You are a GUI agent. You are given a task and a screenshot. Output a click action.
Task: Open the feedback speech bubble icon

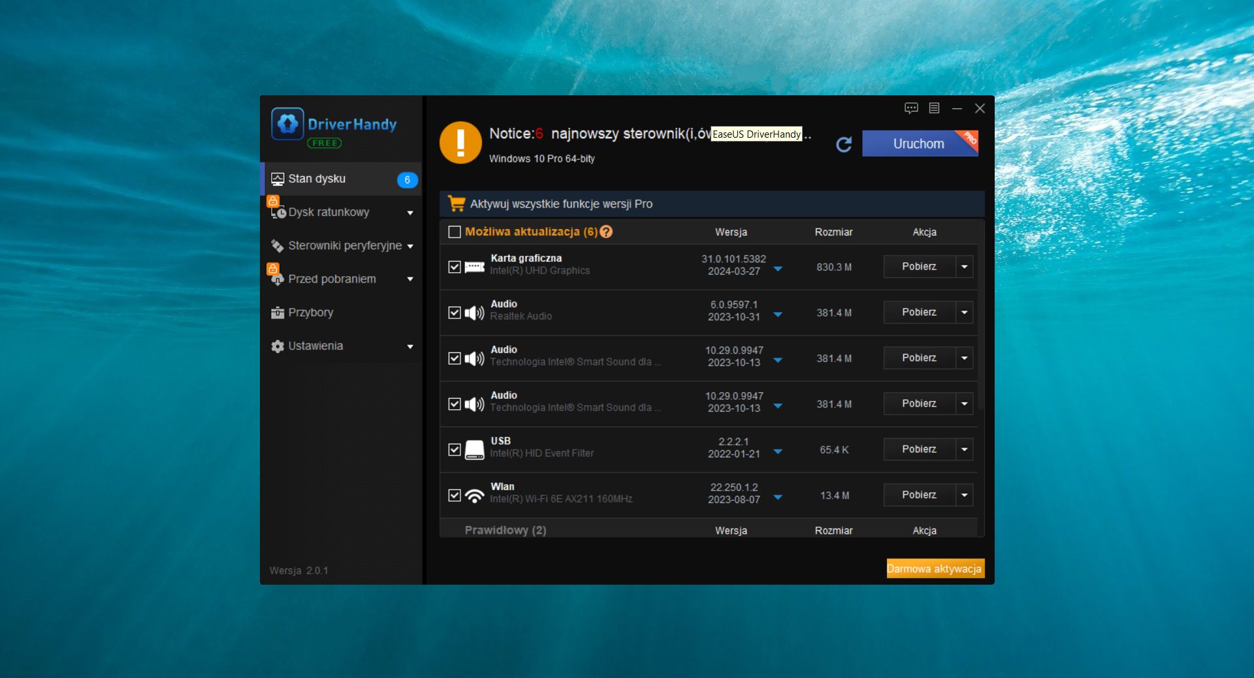tap(911, 108)
